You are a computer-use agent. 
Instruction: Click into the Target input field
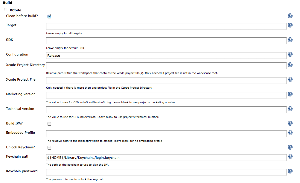click(166, 26)
